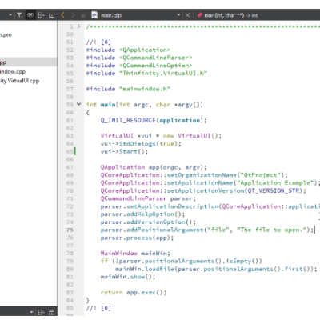Viewport: 320px width, 320px height.
Task: Click the bottom split sidebar icon
Action: coord(41,312)
